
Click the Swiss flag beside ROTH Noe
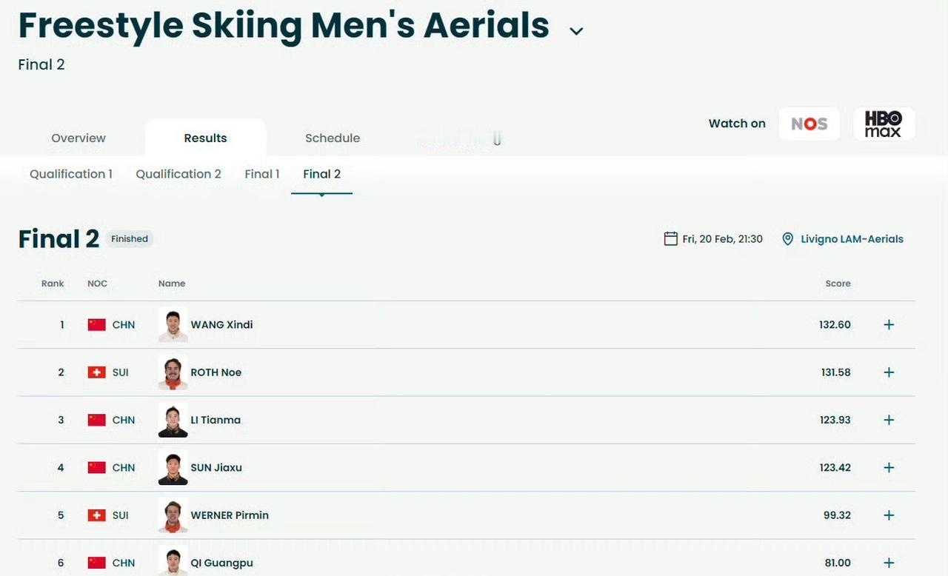(97, 372)
